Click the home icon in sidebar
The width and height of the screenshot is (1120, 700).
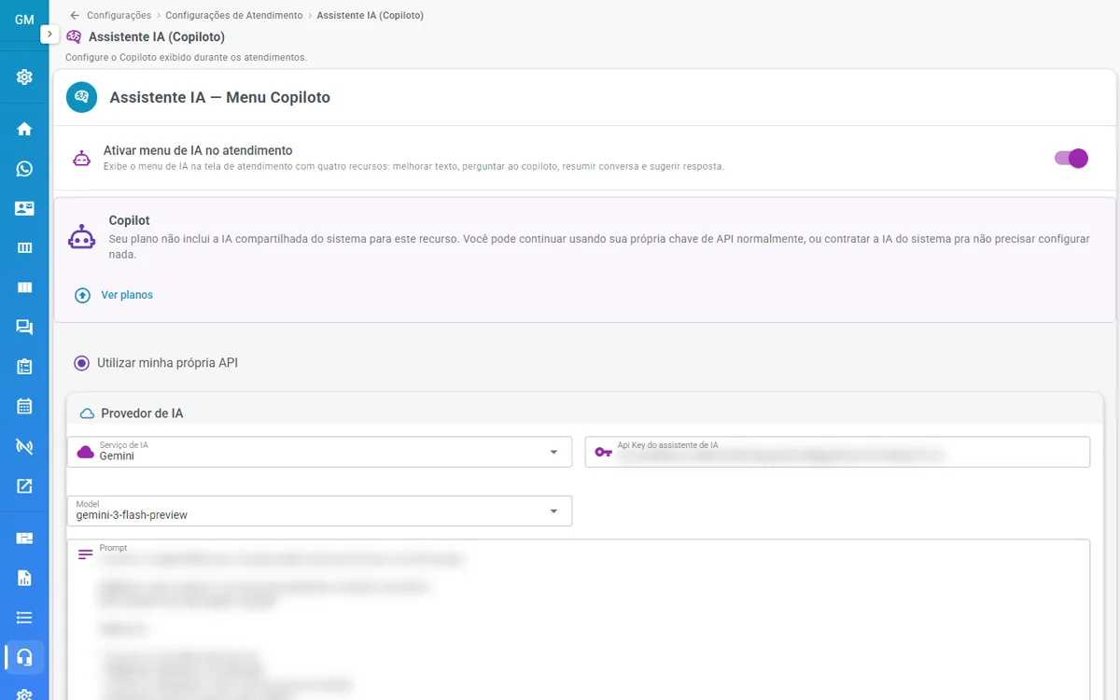[x=24, y=129]
